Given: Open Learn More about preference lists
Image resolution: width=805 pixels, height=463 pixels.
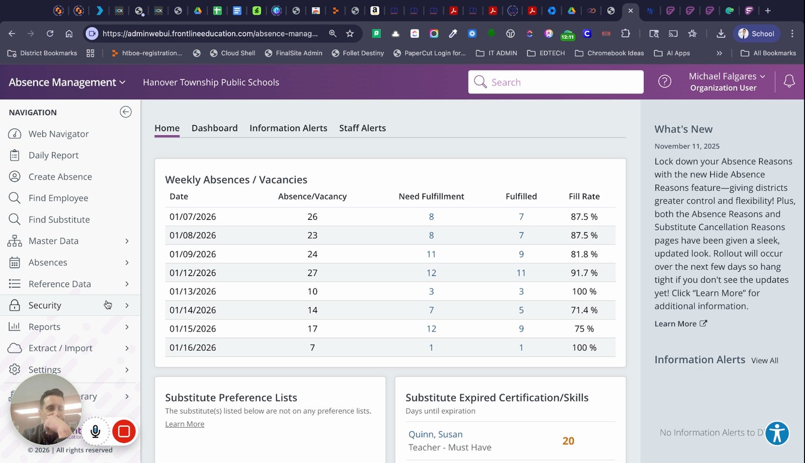Looking at the screenshot, I should 185,424.
